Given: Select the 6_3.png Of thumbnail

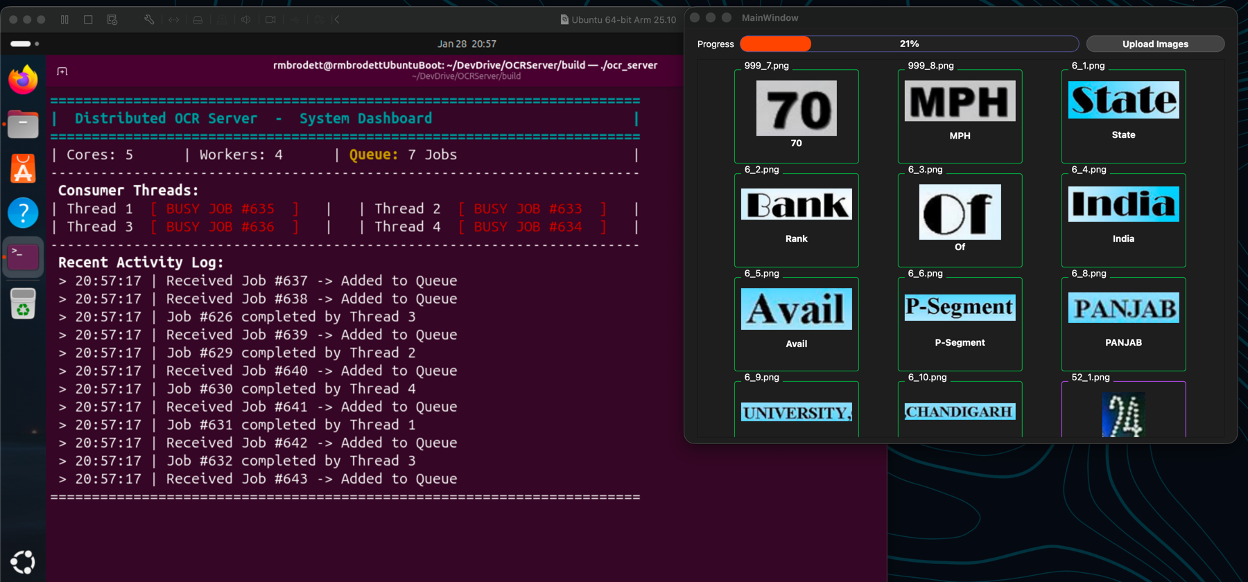Looking at the screenshot, I should [960, 212].
